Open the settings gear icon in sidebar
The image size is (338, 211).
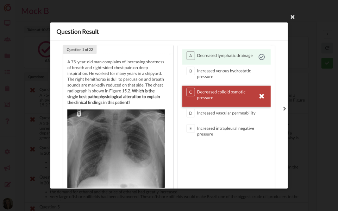(7, 152)
